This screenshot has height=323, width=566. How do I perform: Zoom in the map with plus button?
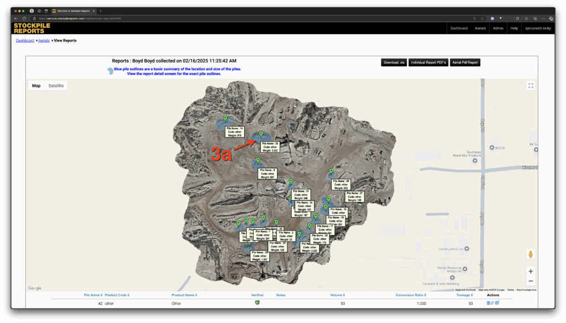pos(531,272)
